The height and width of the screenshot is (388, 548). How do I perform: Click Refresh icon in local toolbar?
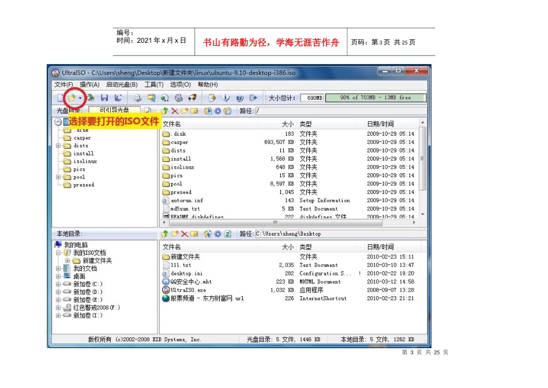[x=227, y=234]
